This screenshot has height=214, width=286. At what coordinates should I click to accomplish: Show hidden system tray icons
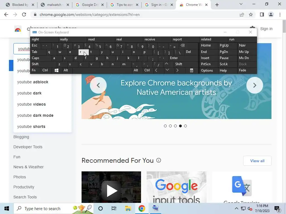(x=236, y=208)
